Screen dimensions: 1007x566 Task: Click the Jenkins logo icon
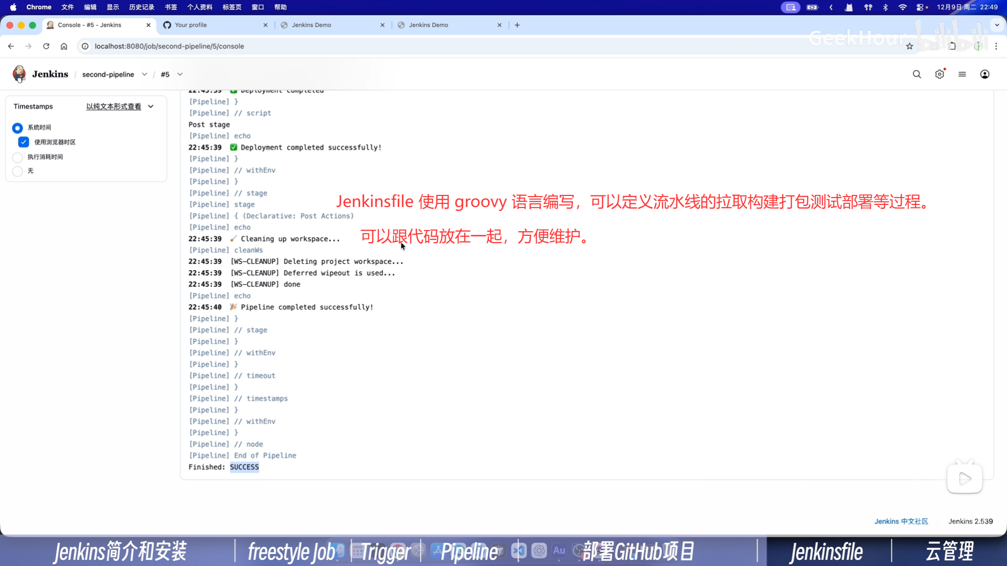19,74
